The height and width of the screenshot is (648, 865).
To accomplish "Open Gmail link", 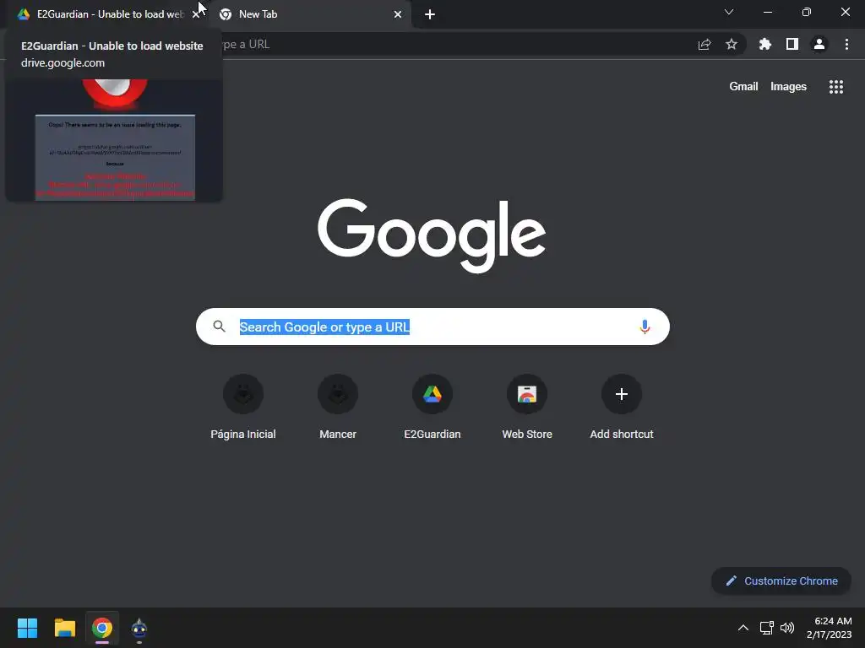I will click(x=743, y=87).
